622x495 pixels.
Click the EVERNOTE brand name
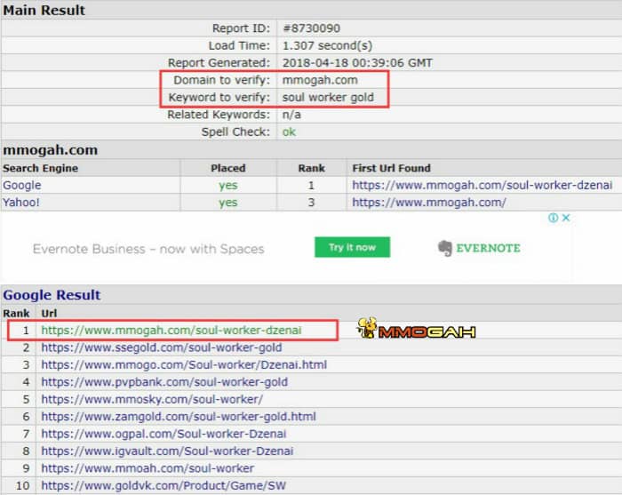(488, 248)
